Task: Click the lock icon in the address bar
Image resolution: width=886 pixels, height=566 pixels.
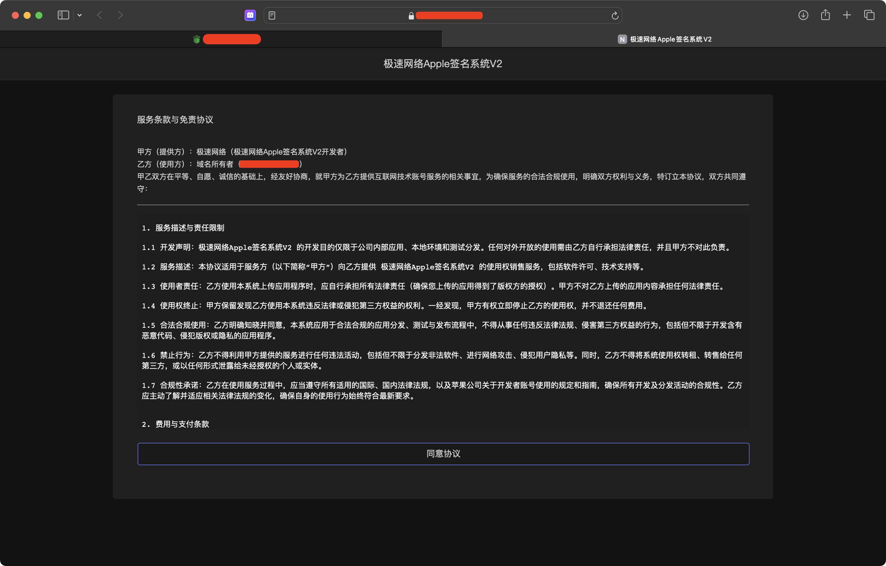Action: tap(411, 15)
